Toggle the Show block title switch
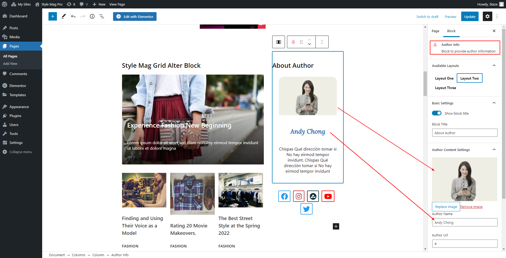The width and height of the screenshot is (506, 258). click(x=437, y=113)
